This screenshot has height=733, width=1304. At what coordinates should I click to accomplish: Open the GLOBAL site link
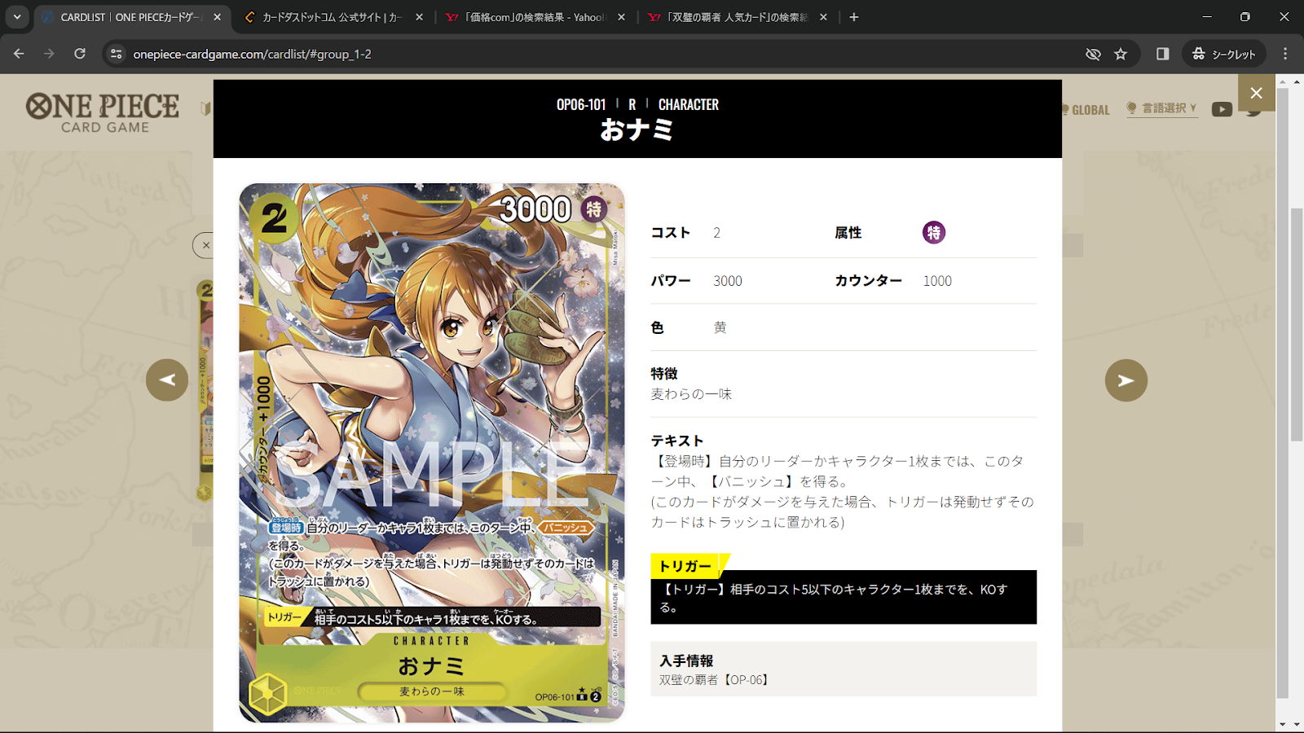pos(1086,110)
